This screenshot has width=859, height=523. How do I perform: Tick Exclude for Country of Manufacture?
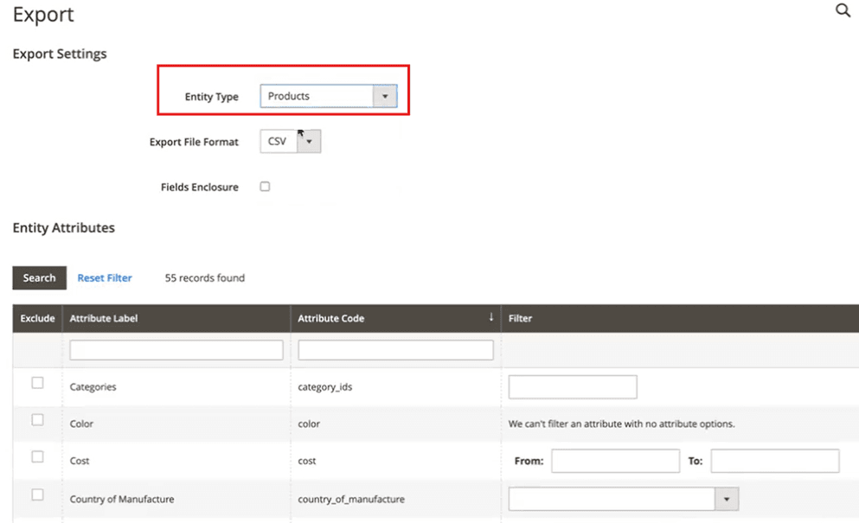[x=37, y=495]
